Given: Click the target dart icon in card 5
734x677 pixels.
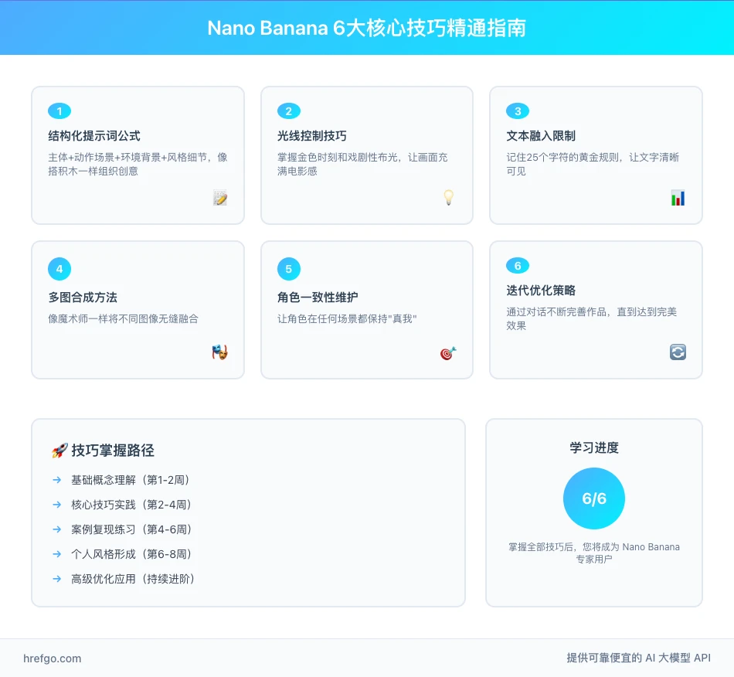Looking at the screenshot, I should (x=448, y=353).
